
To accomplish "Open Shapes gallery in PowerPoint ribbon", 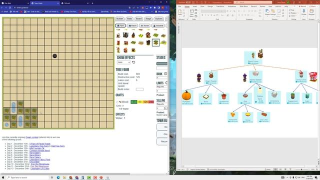I will click(x=267, y=12).
